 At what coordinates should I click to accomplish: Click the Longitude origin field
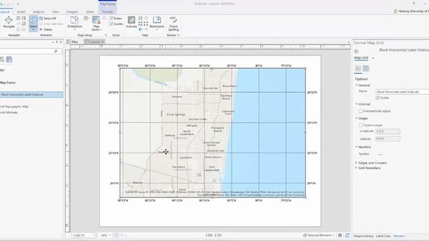387,131
